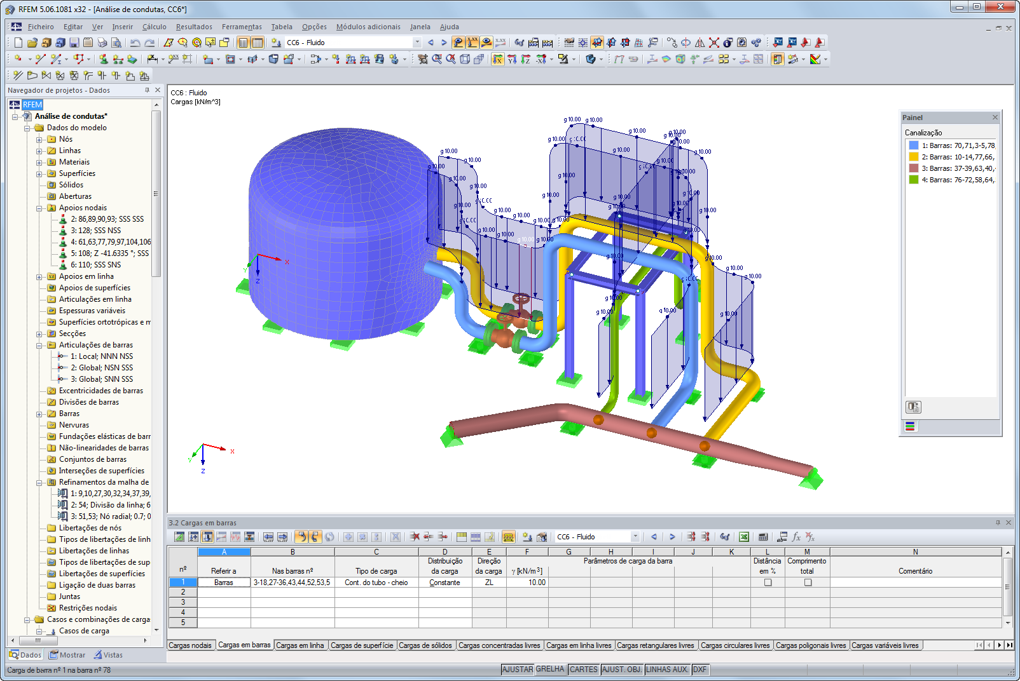
Task: Switch to the Vistas navigator tab
Action: click(x=108, y=655)
